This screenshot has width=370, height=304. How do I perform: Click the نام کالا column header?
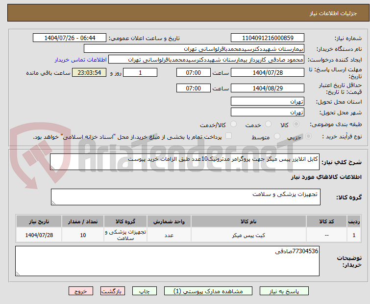click(x=248, y=221)
